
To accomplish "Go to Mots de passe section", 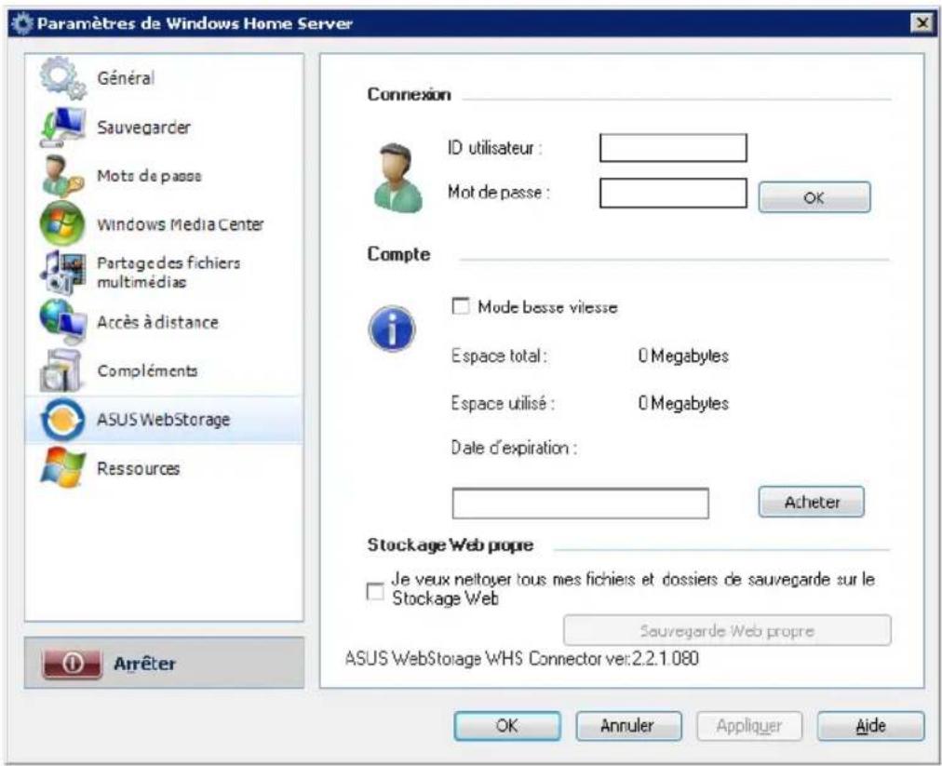I will pos(149,176).
